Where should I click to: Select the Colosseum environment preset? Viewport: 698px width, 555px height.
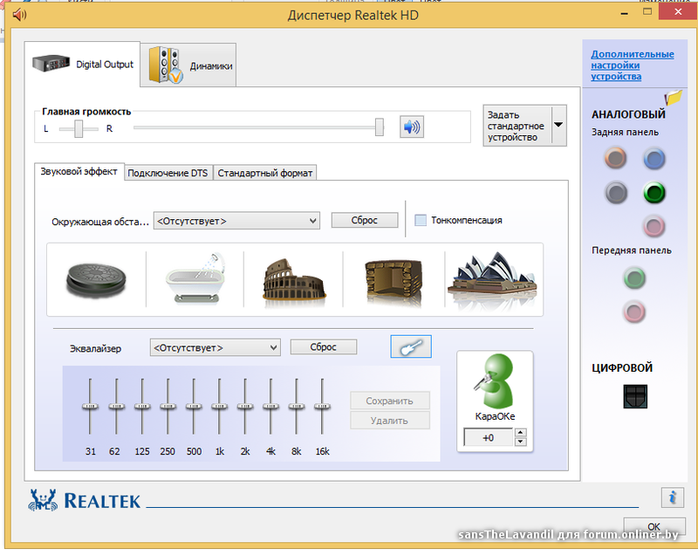point(293,283)
